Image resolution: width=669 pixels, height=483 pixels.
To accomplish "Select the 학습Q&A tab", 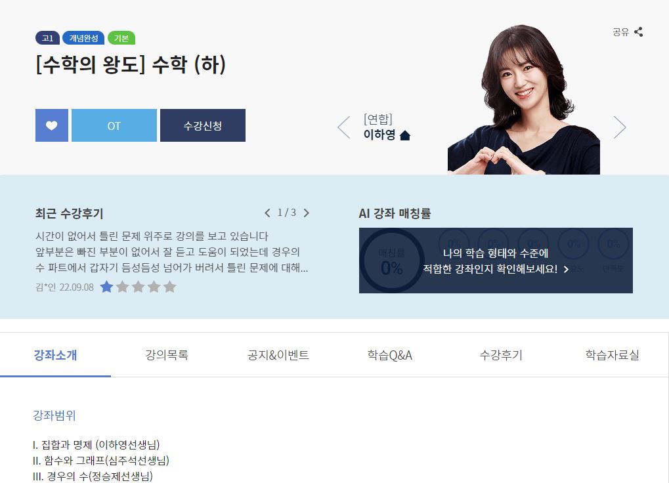I will pyautogui.click(x=389, y=354).
